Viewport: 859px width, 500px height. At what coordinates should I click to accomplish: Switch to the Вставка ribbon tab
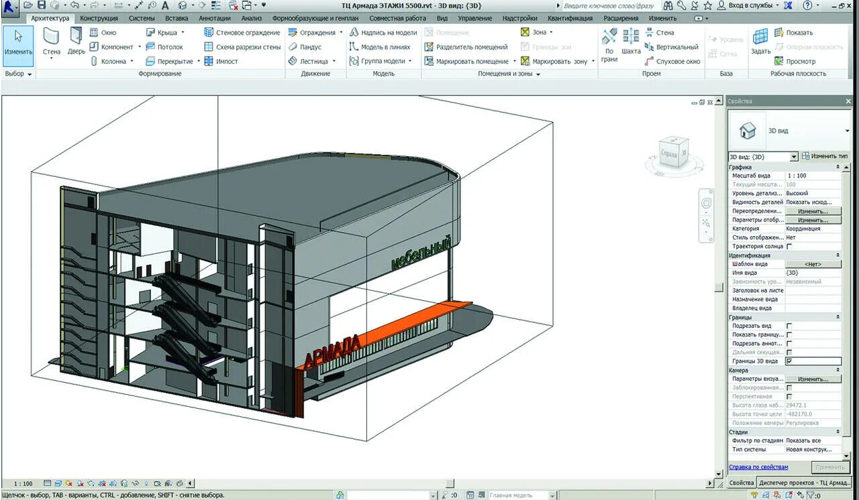pyautogui.click(x=176, y=18)
